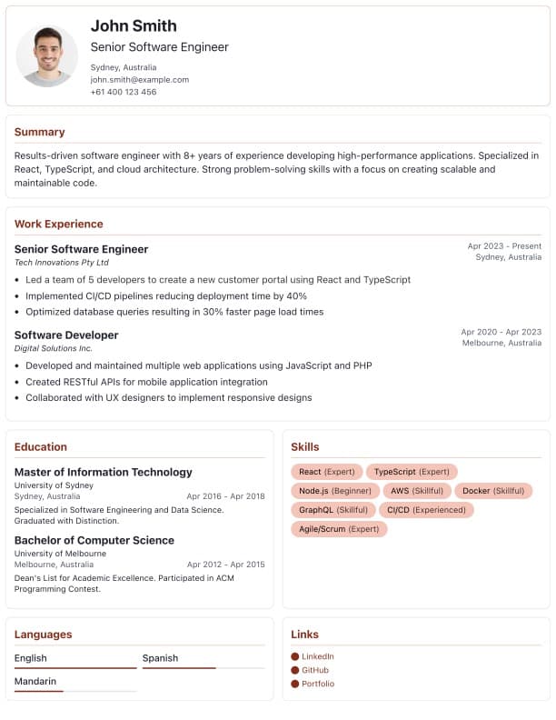Screen dimensions: 556x720
Task: Select the React (Expert) skill tag
Action: [327, 472]
